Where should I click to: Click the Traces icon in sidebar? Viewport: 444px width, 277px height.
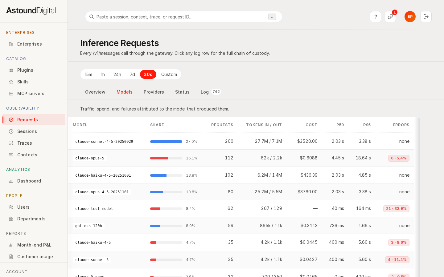pos(11,143)
